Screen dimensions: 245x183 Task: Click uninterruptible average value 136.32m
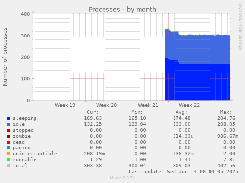(183, 154)
